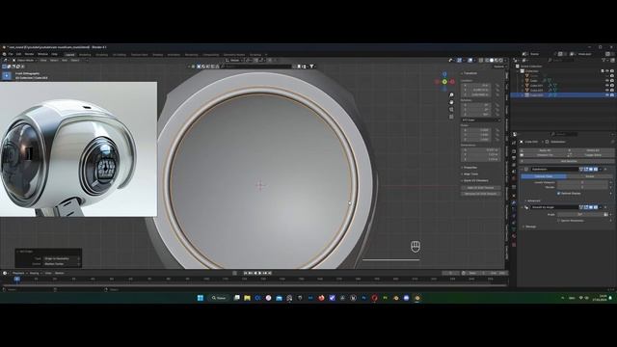617x347 pixels.
Task: Jump to timeline end frame
Action: (270, 273)
